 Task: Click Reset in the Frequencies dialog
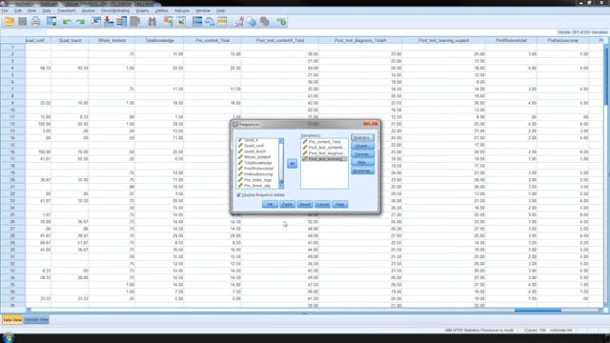click(x=305, y=204)
